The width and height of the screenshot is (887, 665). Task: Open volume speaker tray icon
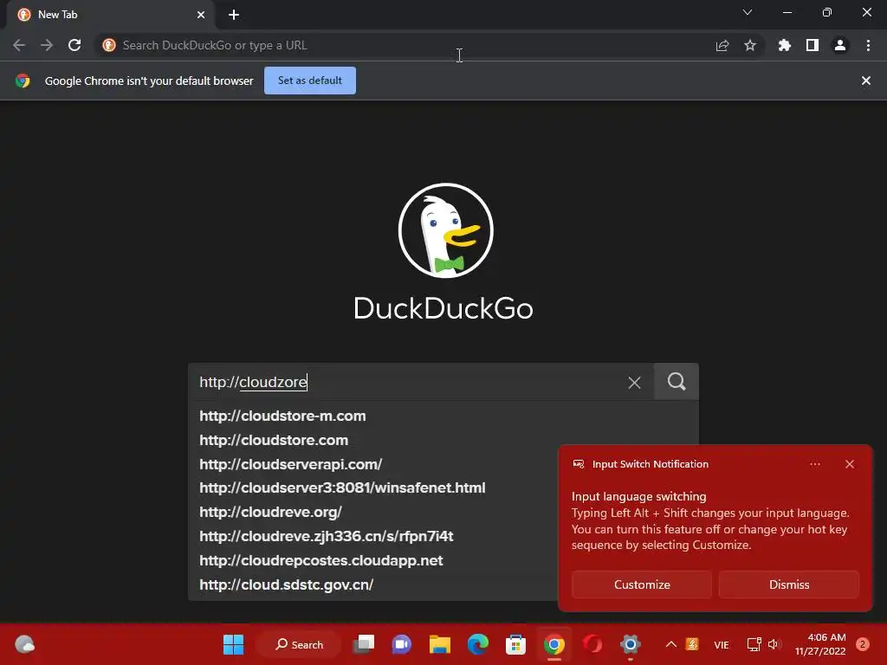pyautogui.click(x=774, y=644)
